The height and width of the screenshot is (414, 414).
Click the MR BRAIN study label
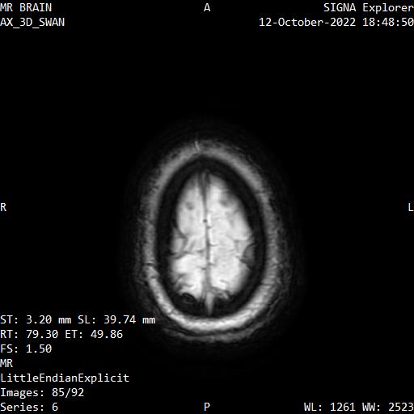[x=26, y=7]
